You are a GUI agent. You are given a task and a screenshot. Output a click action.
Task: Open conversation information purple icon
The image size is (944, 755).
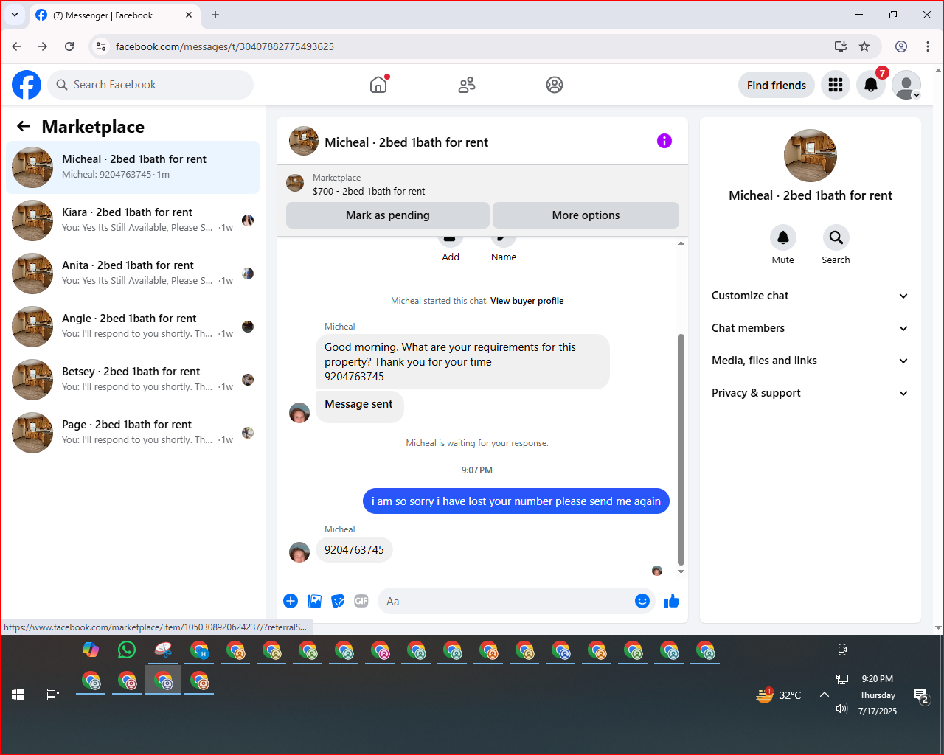click(664, 141)
